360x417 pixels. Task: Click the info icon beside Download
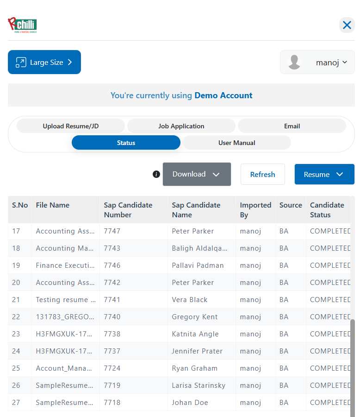click(156, 174)
